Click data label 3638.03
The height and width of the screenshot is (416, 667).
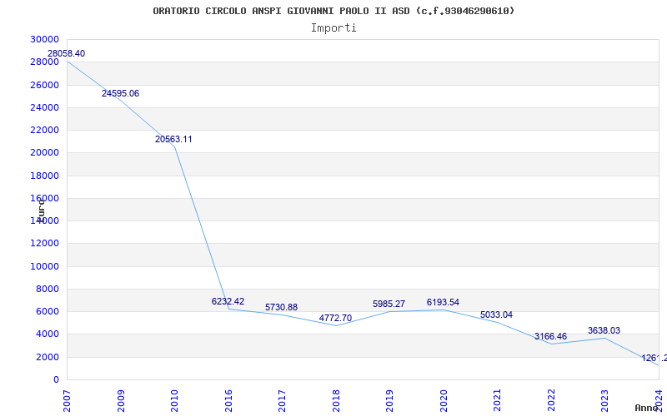[x=604, y=330]
